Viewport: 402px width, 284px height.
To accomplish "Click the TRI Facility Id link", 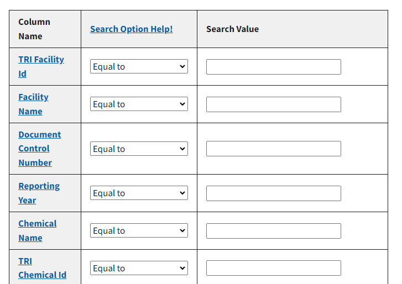I will (41, 60).
